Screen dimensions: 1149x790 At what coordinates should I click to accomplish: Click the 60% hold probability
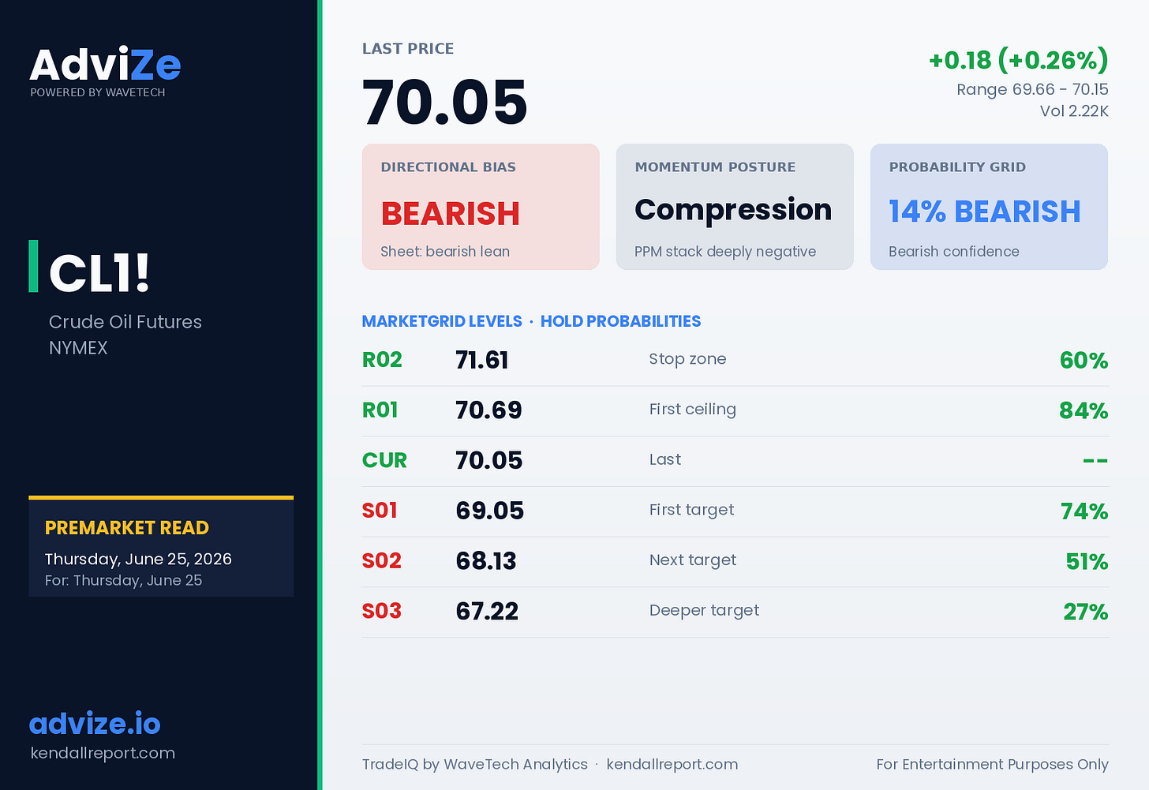[1084, 361]
